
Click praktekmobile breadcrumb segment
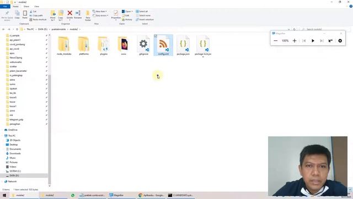click(58, 29)
